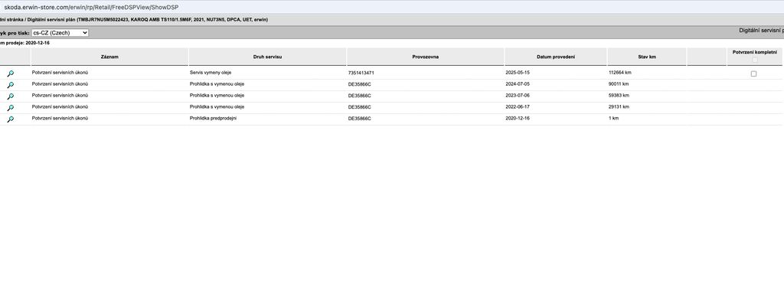Click the date 2024-07-05
Image resolution: width=784 pixels, height=294 pixels.
[518, 84]
